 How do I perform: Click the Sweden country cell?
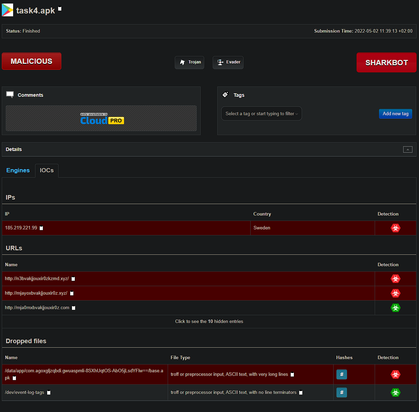(x=312, y=228)
